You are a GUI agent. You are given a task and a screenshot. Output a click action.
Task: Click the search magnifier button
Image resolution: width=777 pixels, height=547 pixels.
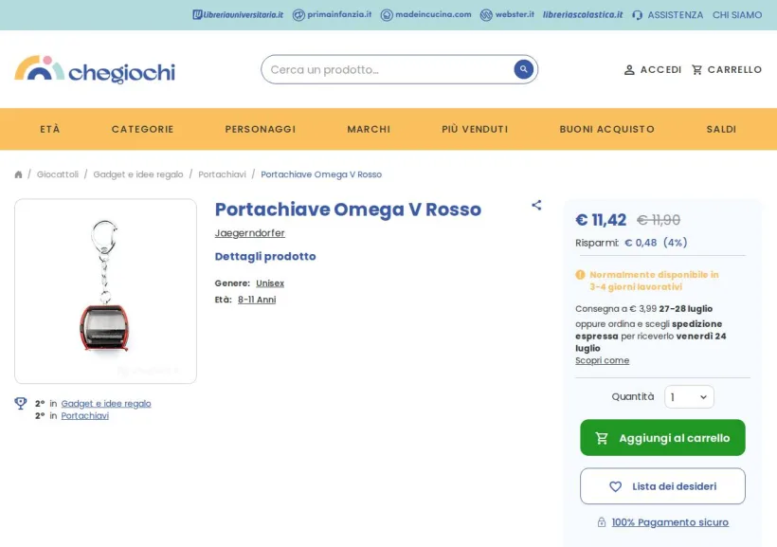(x=523, y=69)
